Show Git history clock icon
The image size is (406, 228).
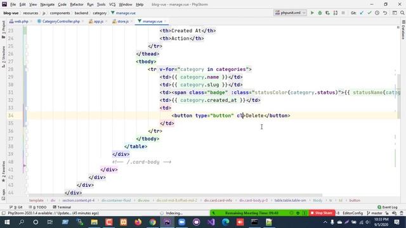pyautogui.click(x=377, y=13)
